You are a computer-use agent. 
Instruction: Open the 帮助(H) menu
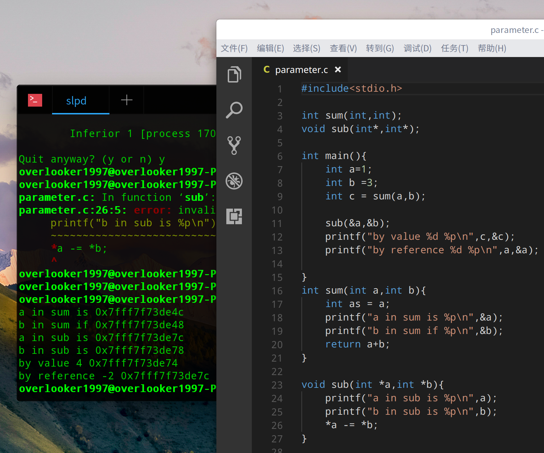pyautogui.click(x=492, y=48)
